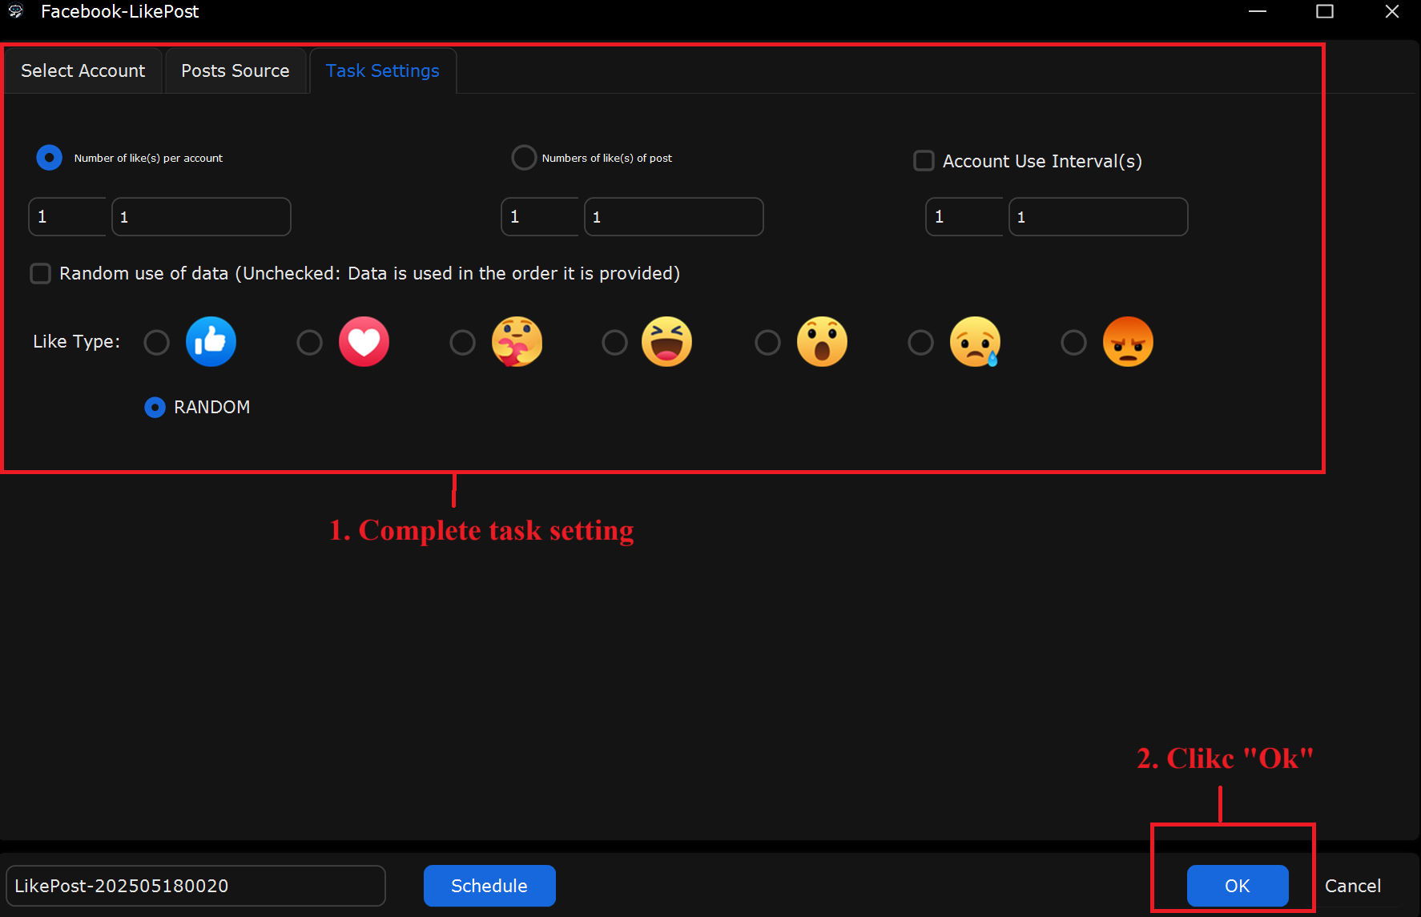Click the minimum likes of post field

pyautogui.click(x=540, y=217)
